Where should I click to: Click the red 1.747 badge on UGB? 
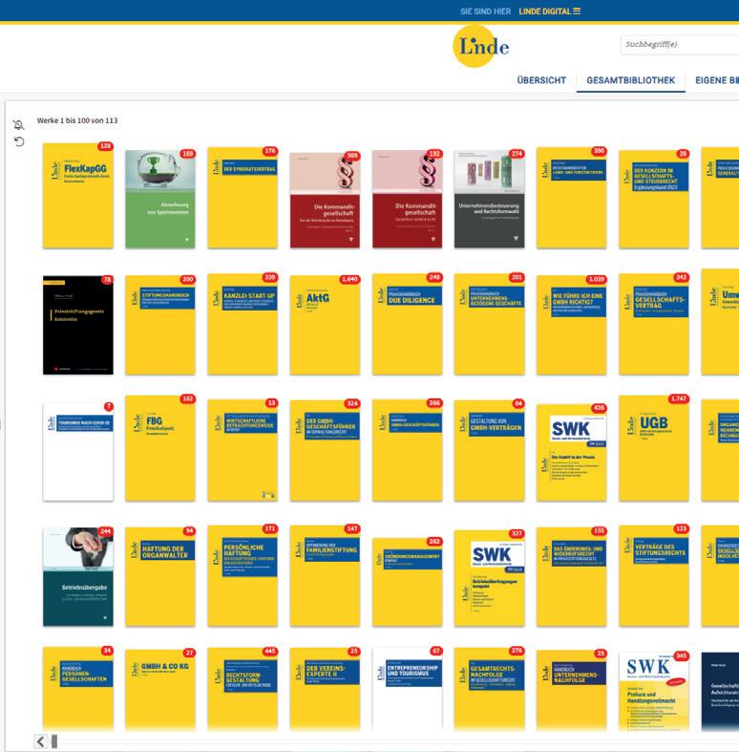click(678, 398)
